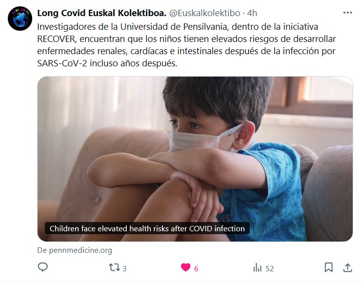The height and width of the screenshot is (282, 361).
Task: View analytics bar chart icon
Action: [258, 268]
